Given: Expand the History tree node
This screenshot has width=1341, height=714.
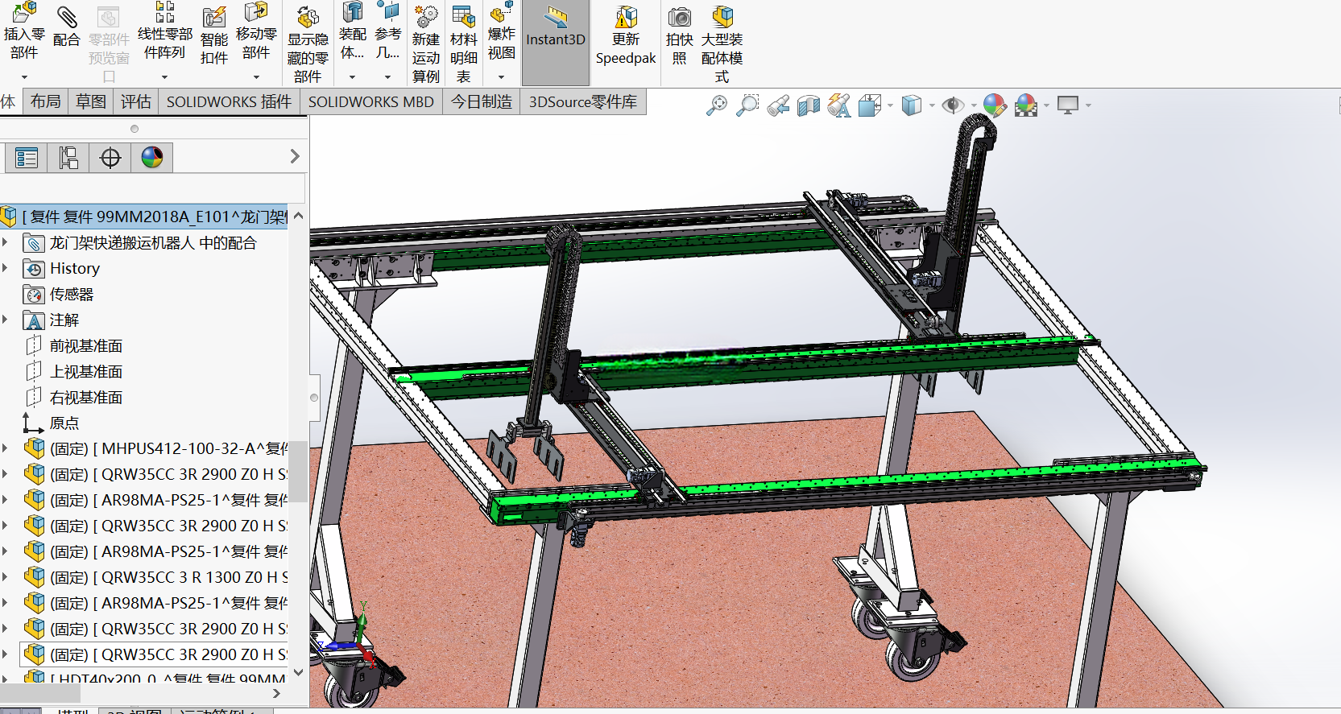Looking at the screenshot, I should [x=6, y=268].
